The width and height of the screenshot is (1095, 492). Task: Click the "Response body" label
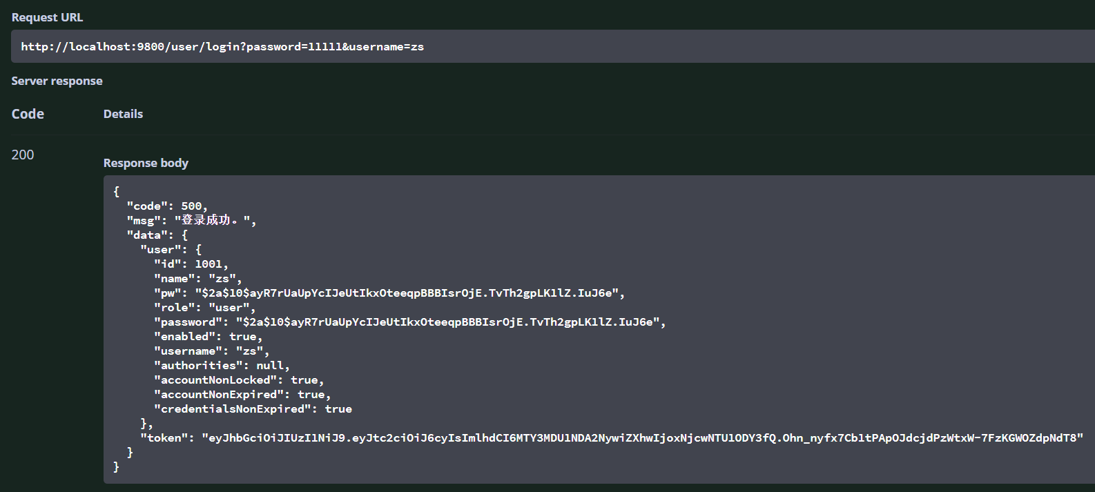146,163
